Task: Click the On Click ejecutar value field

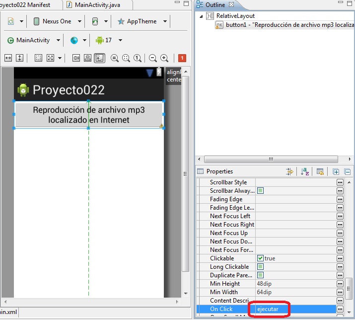Action: (x=296, y=309)
